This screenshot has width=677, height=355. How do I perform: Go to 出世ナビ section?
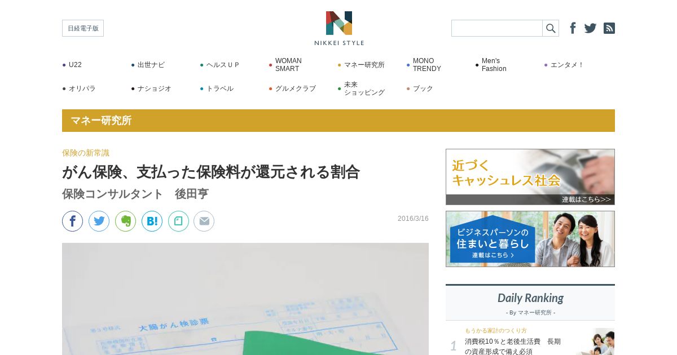point(151,65)
